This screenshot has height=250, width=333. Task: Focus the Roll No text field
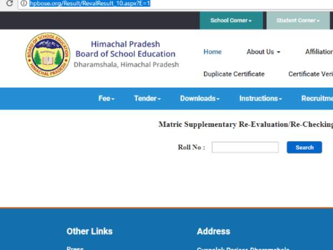[245, 147]
